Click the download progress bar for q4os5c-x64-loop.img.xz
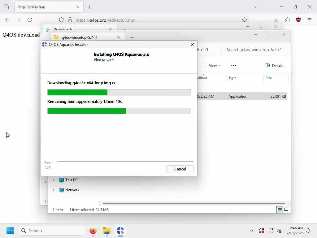 click(119, 92)
